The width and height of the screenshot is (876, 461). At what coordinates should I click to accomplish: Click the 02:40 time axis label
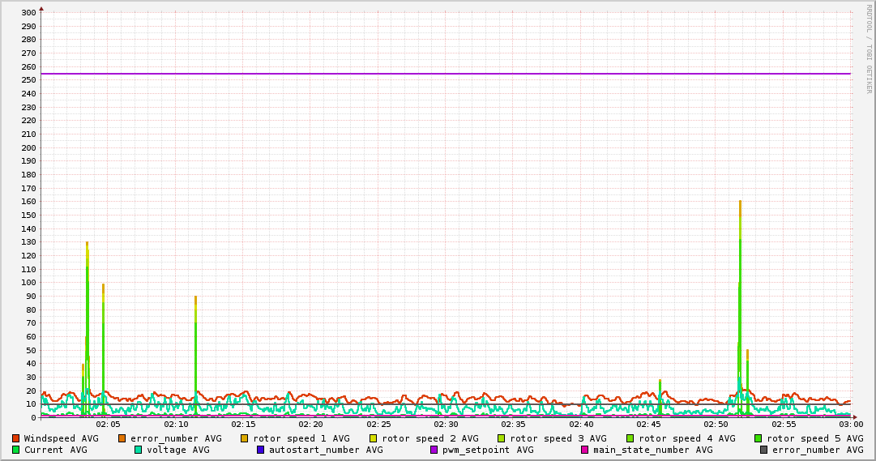(581, 425)
